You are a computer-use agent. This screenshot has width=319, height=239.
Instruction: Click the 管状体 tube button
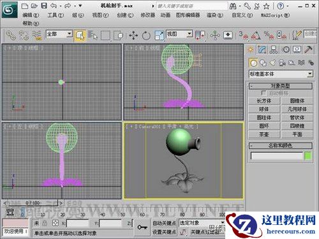tap(297, 118)
